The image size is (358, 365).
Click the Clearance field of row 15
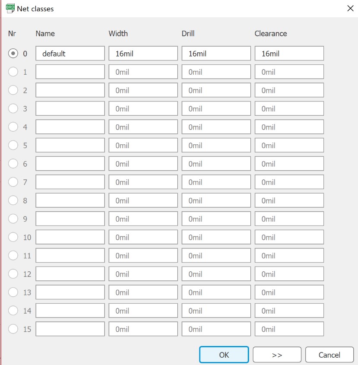click(x=289, y=329)
